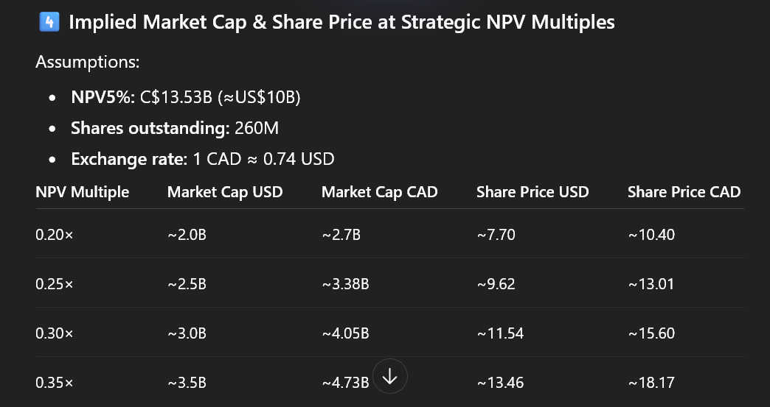This screenshot has height=407, width=770.
Task: Select the "Shares outstanding" bullet item
Action: [175, 128]
